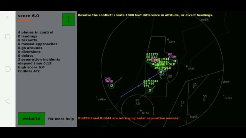Click 'high score 6.0' line
Viewport: 246px width, 138px height.
[x=31, y=67]
